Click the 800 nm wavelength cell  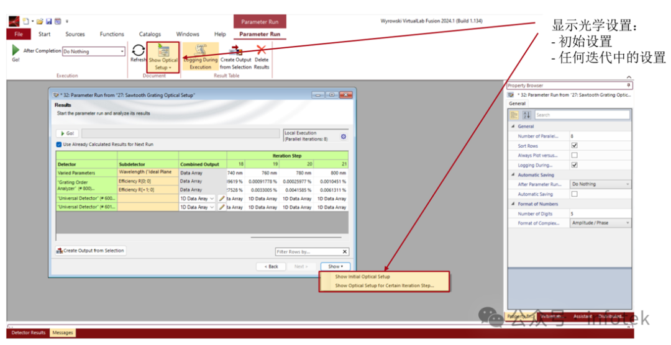pos(332,172)
